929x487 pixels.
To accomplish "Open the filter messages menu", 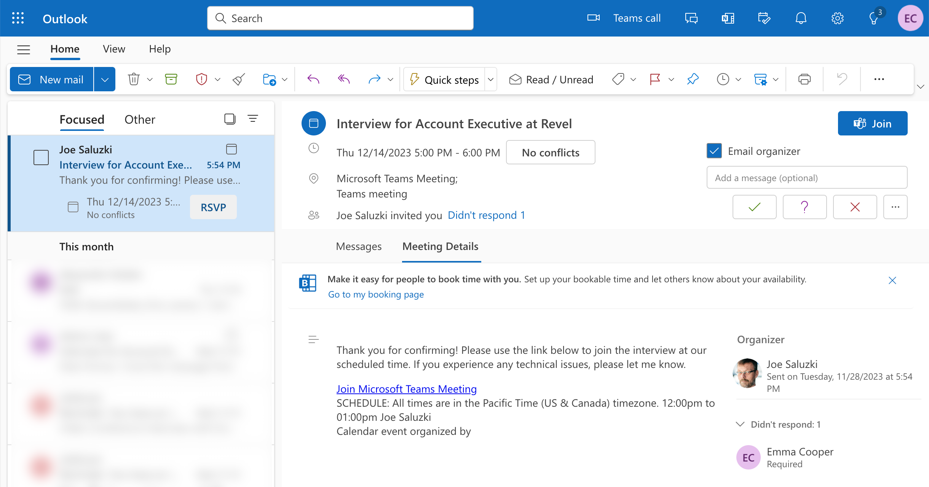I will point(253,119).
